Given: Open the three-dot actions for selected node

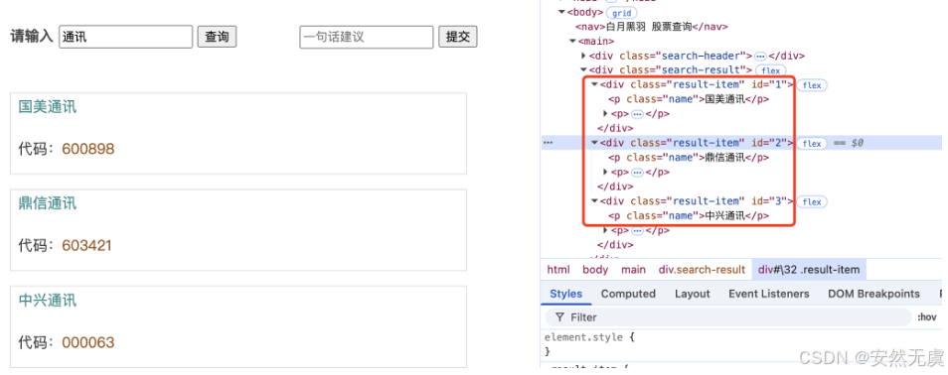Looking at the screenshot, I should click(x=548, y=143).
